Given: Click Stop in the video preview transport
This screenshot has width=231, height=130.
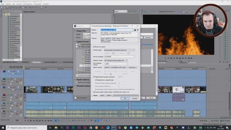Looking at the screenshot, I should (180, 58).
